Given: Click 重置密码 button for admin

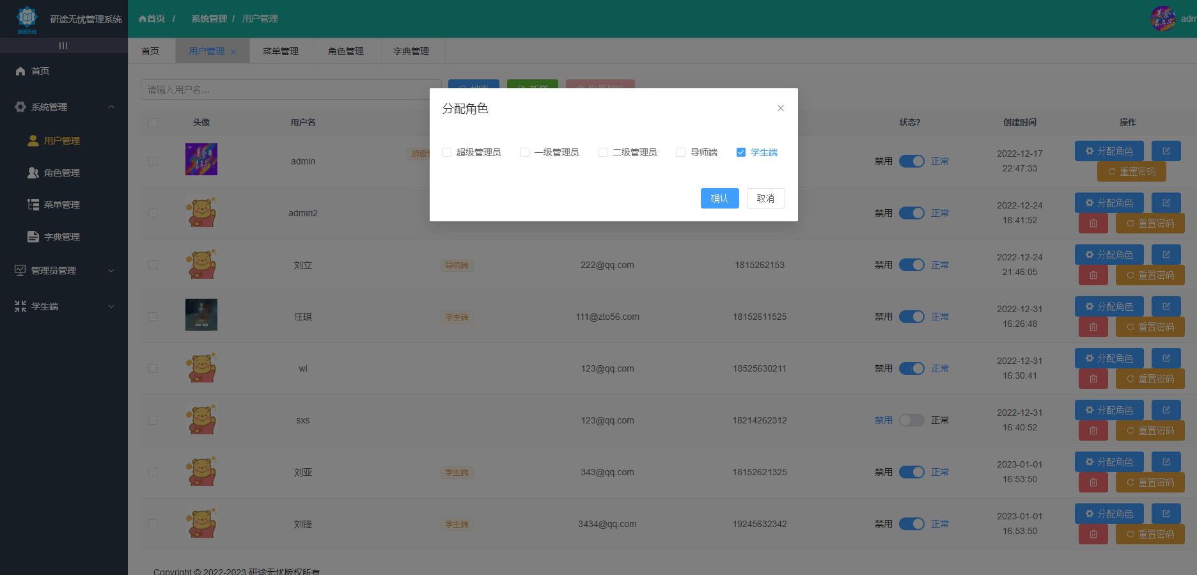Looking at the screenshot, I should point(1132,171).
